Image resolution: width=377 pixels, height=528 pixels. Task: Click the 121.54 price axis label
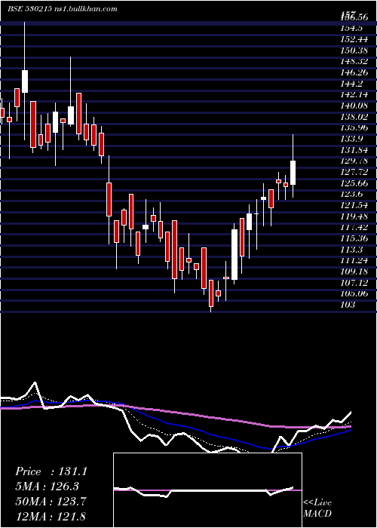point(354,205)
